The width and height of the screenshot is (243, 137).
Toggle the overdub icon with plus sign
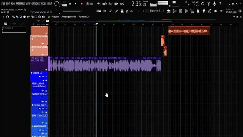[x=116, y=3]
